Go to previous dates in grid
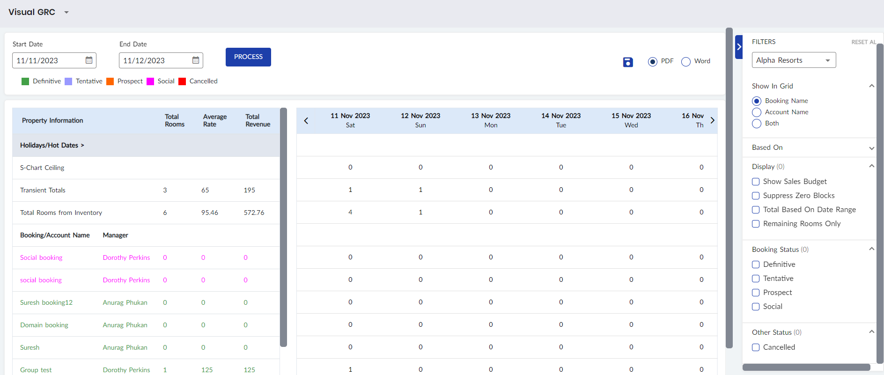This screenshot has height=375, width=884. 306,121
